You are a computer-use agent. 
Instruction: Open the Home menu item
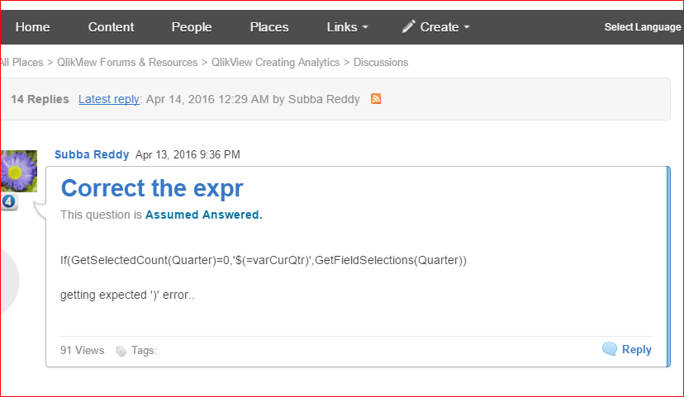[x=33, y=27]
